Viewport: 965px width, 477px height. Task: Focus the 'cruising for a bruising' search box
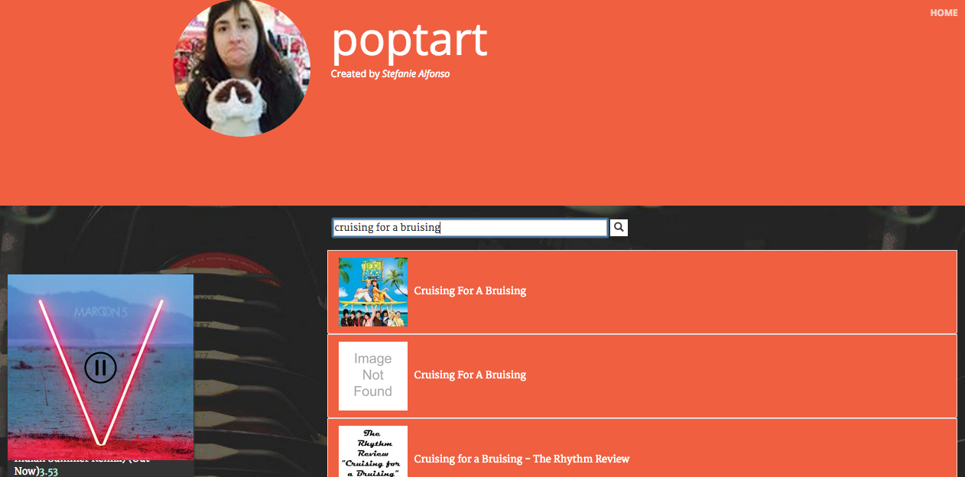(x=470, y=227)
